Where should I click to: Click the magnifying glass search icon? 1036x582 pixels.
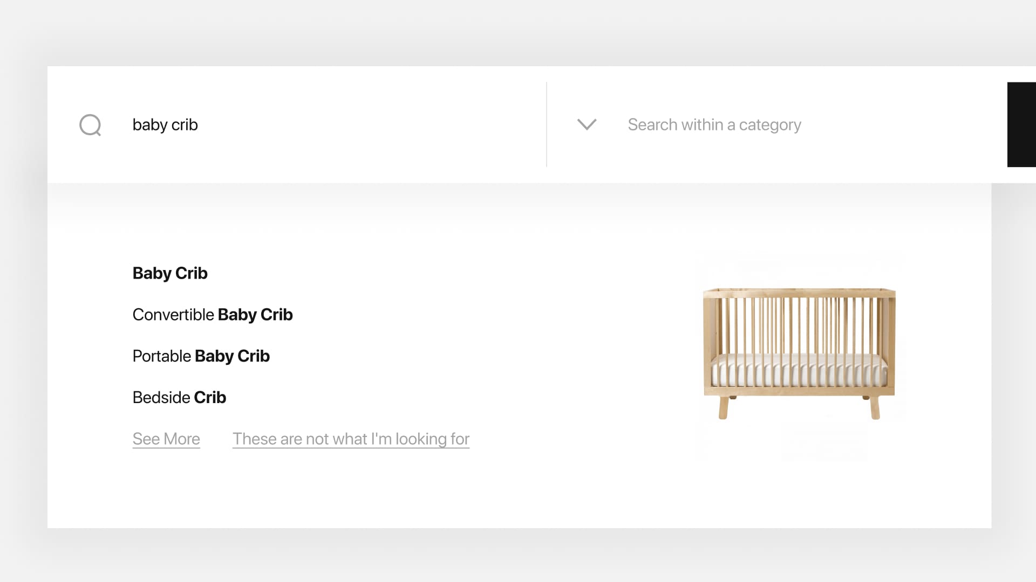90,125
